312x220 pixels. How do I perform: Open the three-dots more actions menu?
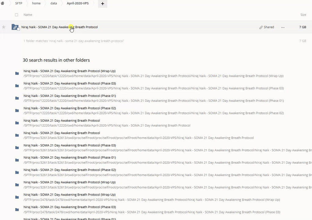point(283,27)
